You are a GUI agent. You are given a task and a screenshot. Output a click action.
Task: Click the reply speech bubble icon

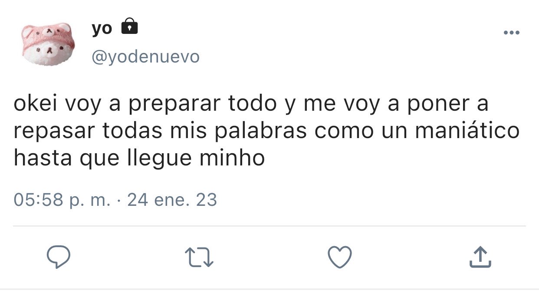click(59, 257)
